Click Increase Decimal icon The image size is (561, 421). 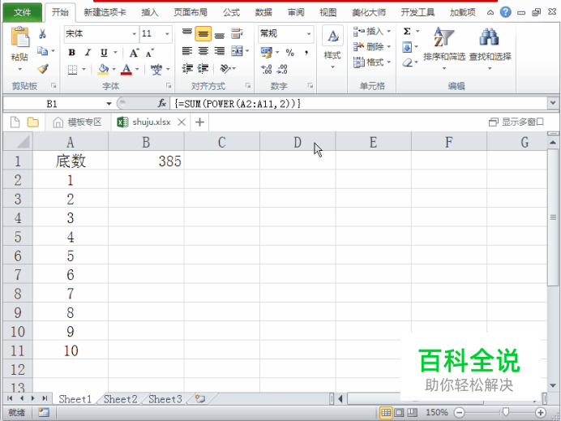pos(267,69)
